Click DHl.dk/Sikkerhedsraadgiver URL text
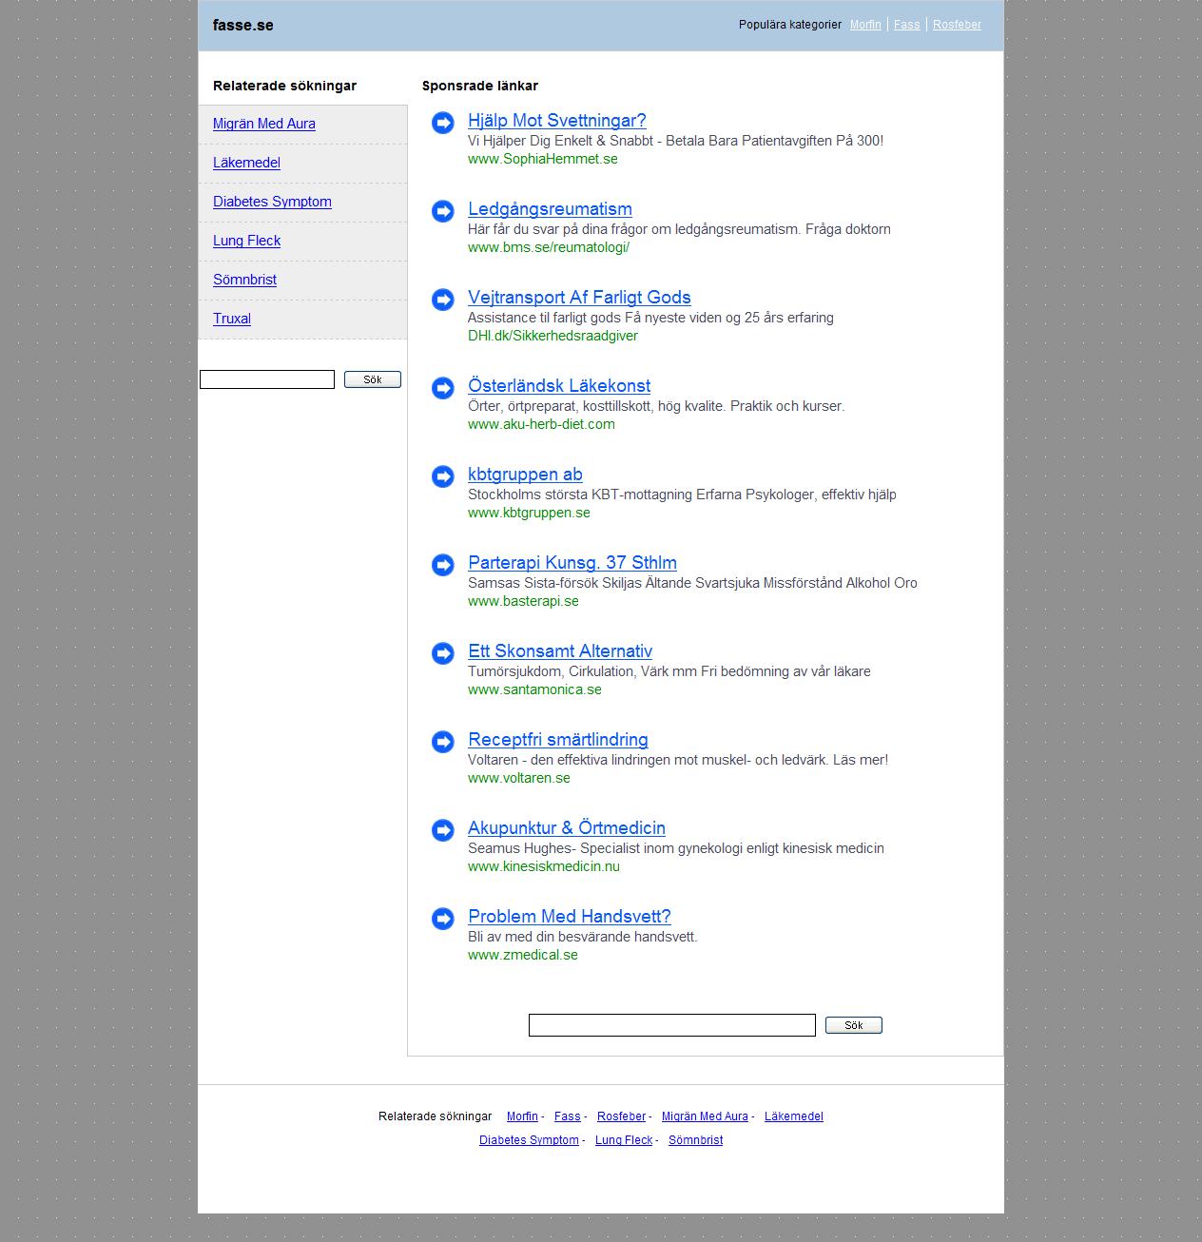The height and width of the screenshot is (1242, 1202). 553,336
